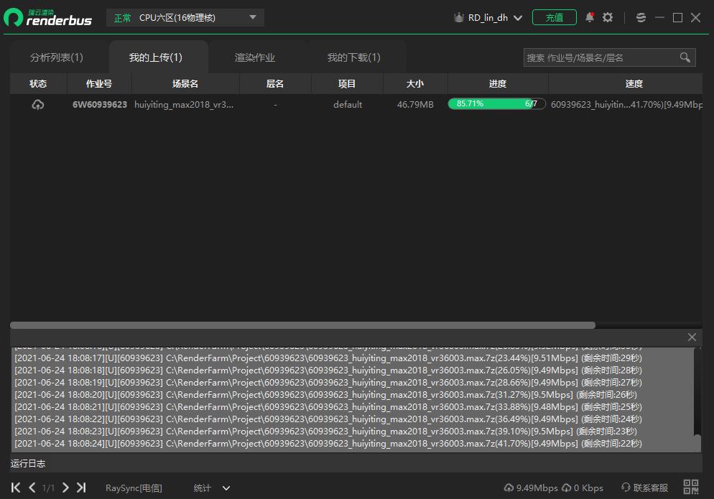Click the notification bell icon
This screenshot has height=499, width=714.
pos(590,17)
